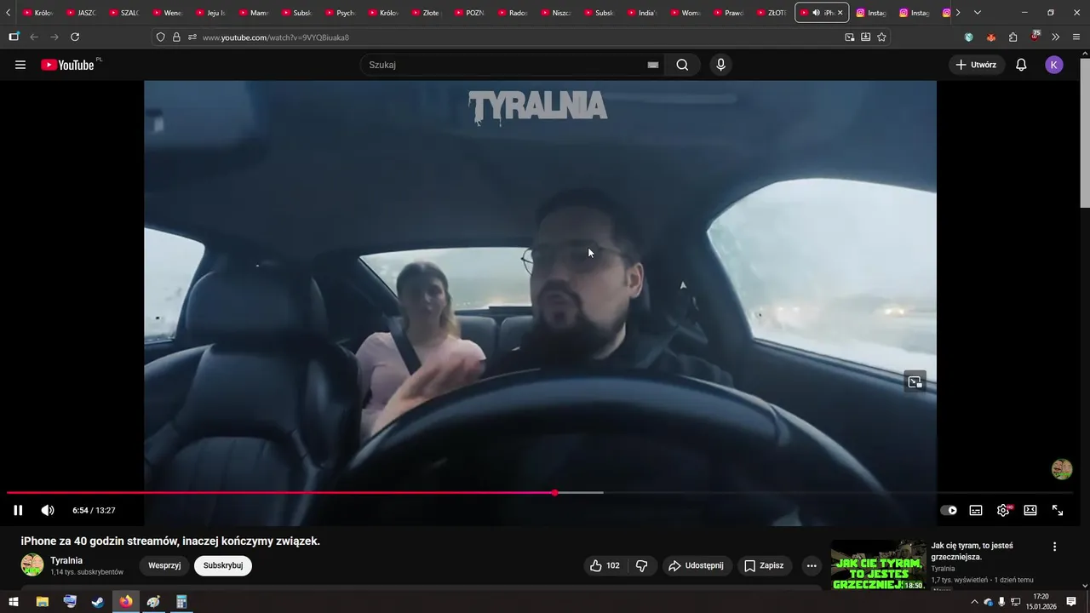Enter fullscreen mode
The width and height of the screenshot is (1090, 613).
[1058, 510]
